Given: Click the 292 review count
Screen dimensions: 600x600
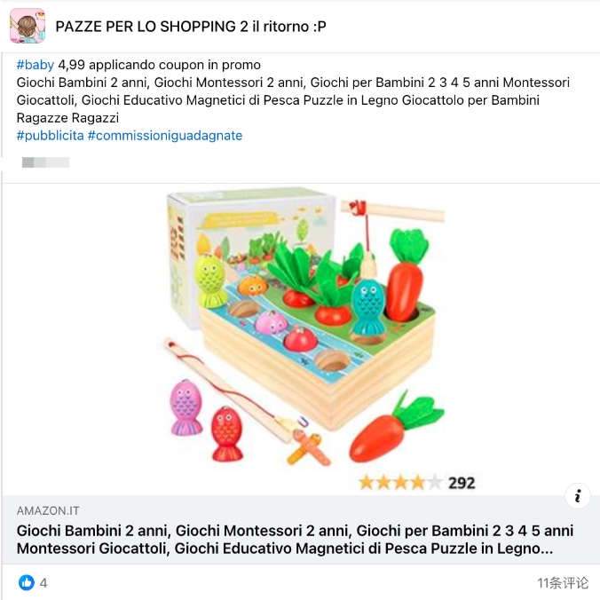Looking at the screenshot, I should 462,483.
